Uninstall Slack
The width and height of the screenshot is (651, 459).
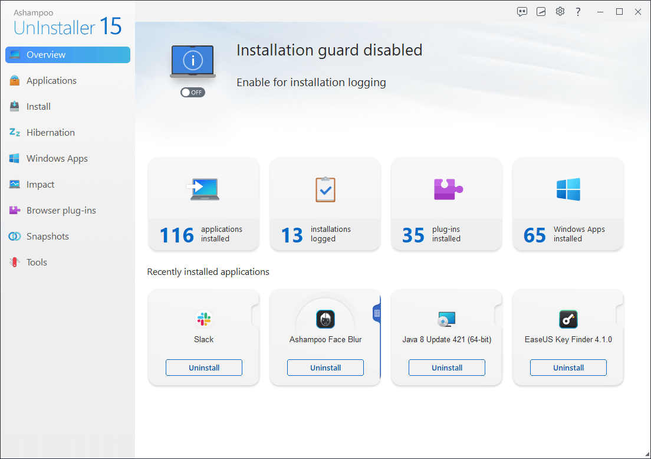click(x=203, y=367)
